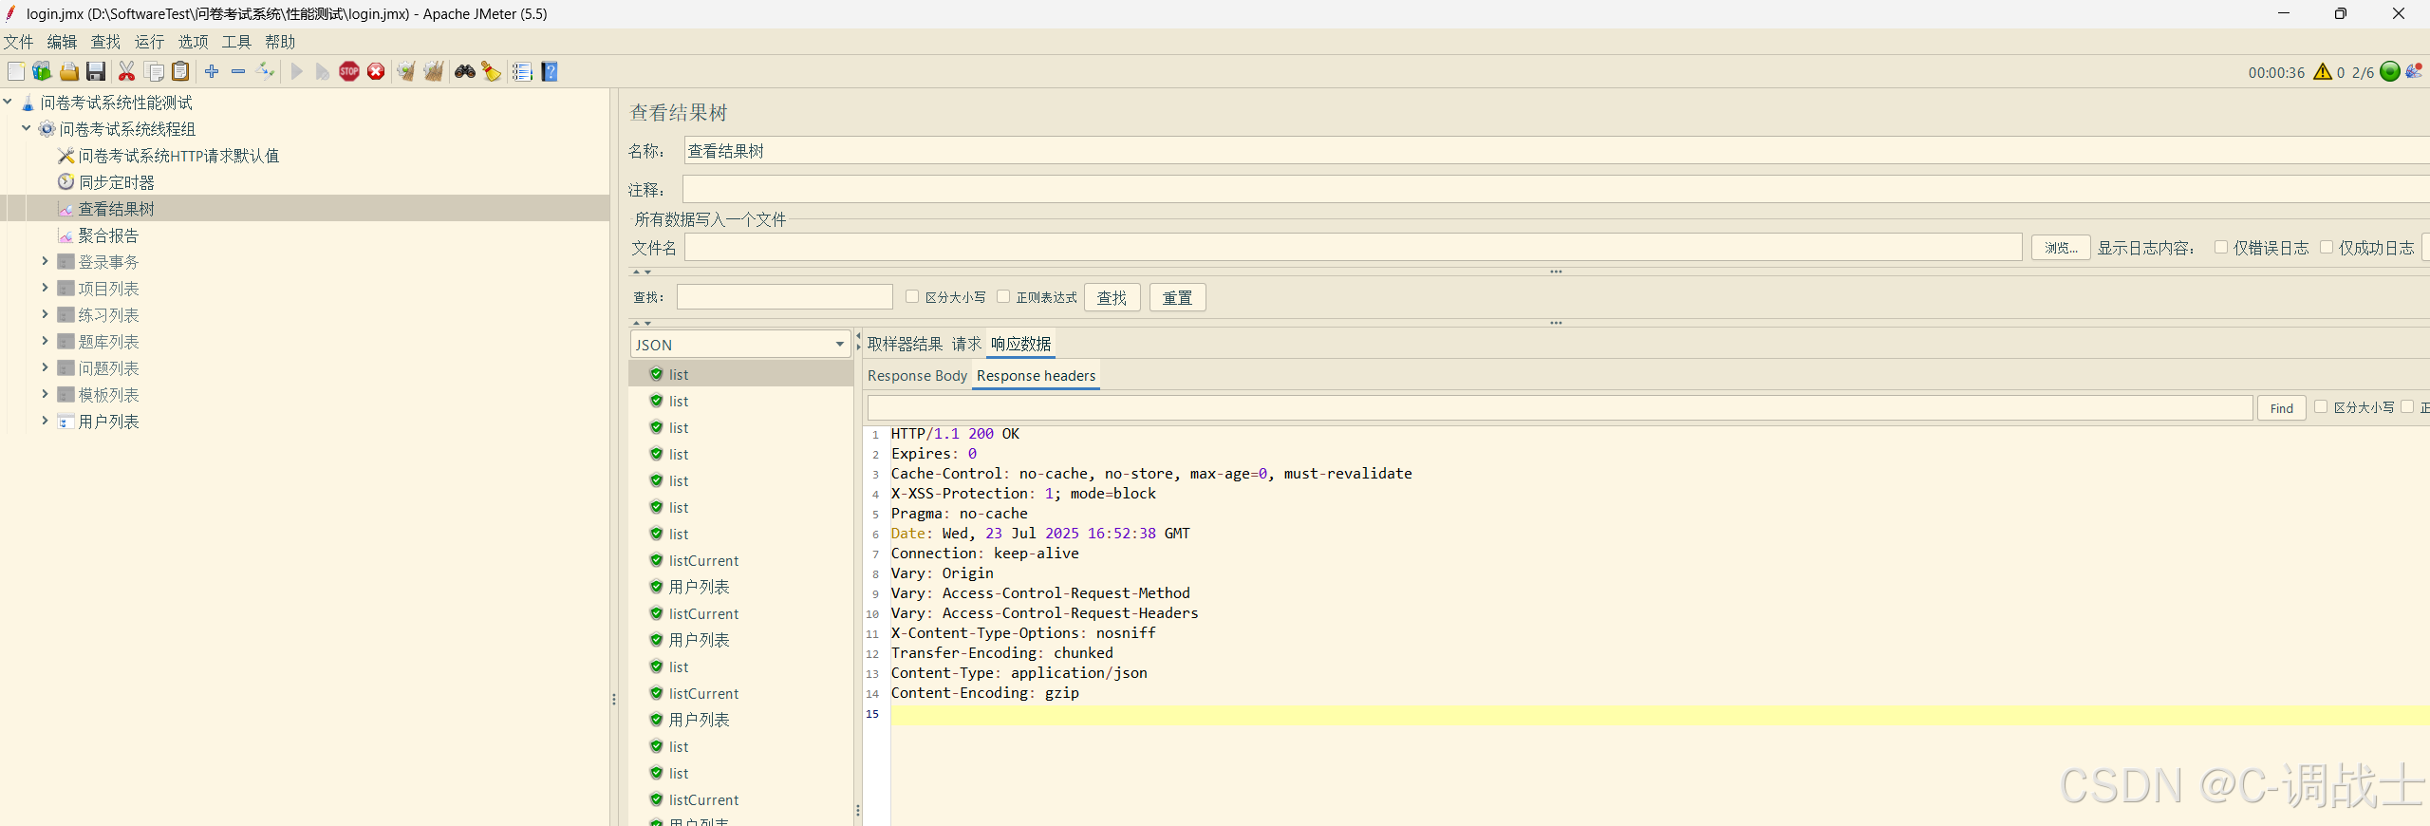Open the templates icon in the toolbar
Viewport: 2430px width, 826px height.
click(42, 72)
